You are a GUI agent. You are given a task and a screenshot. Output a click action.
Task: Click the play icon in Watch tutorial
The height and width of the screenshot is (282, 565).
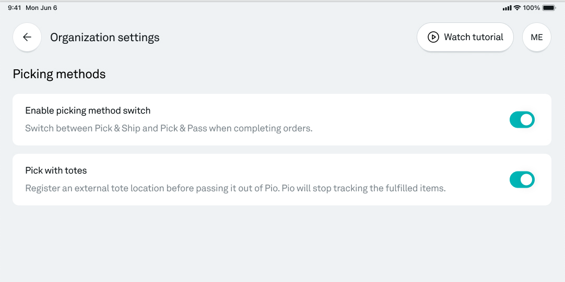tap(433, 37)
